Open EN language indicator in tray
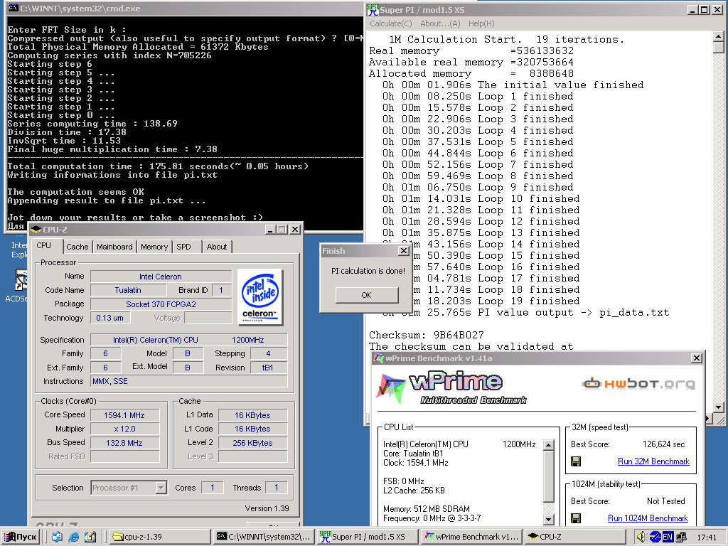Screen dimensions: 728x546 (x=667, y=537)
